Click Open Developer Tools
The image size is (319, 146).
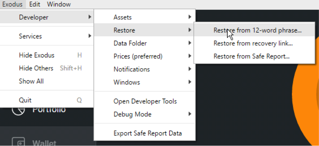click(145, 101)
